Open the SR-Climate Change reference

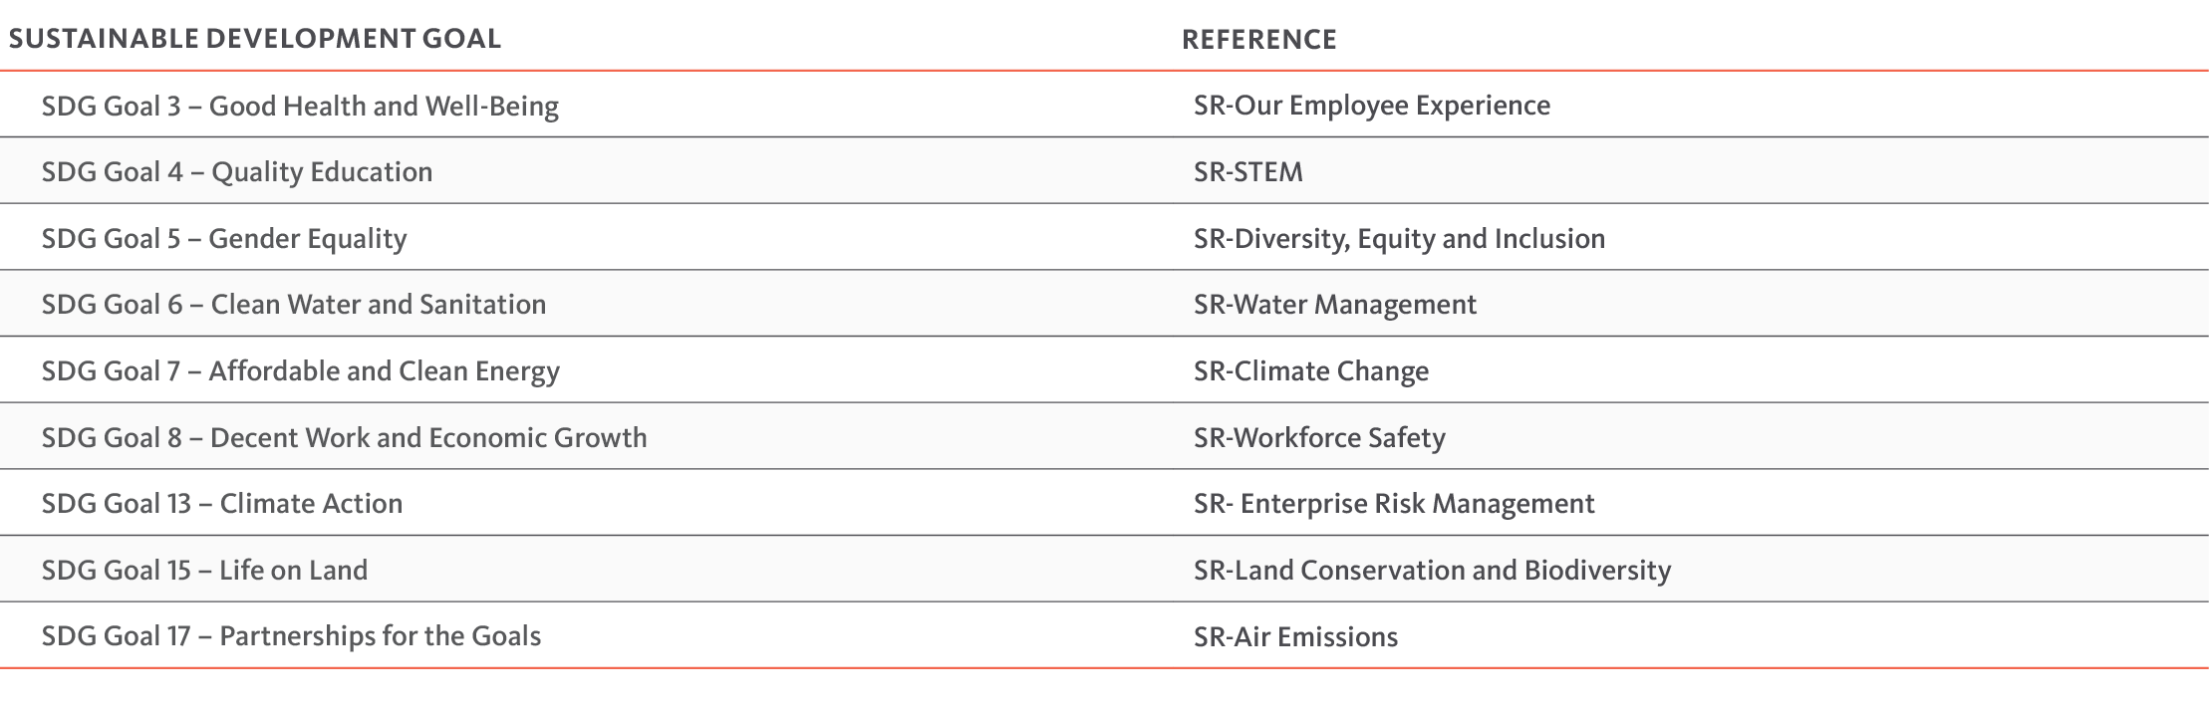(1311, 371)
